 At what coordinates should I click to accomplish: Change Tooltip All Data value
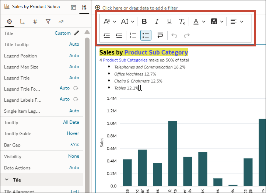(x=71, y=122)
